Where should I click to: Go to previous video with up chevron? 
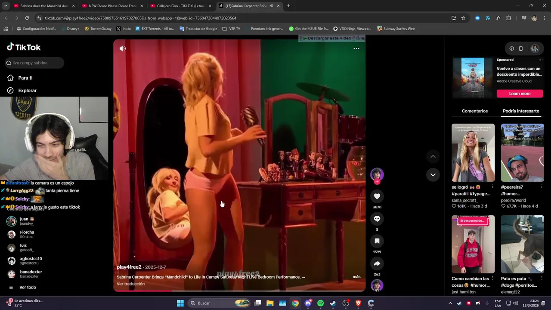(x=433, y=157)
